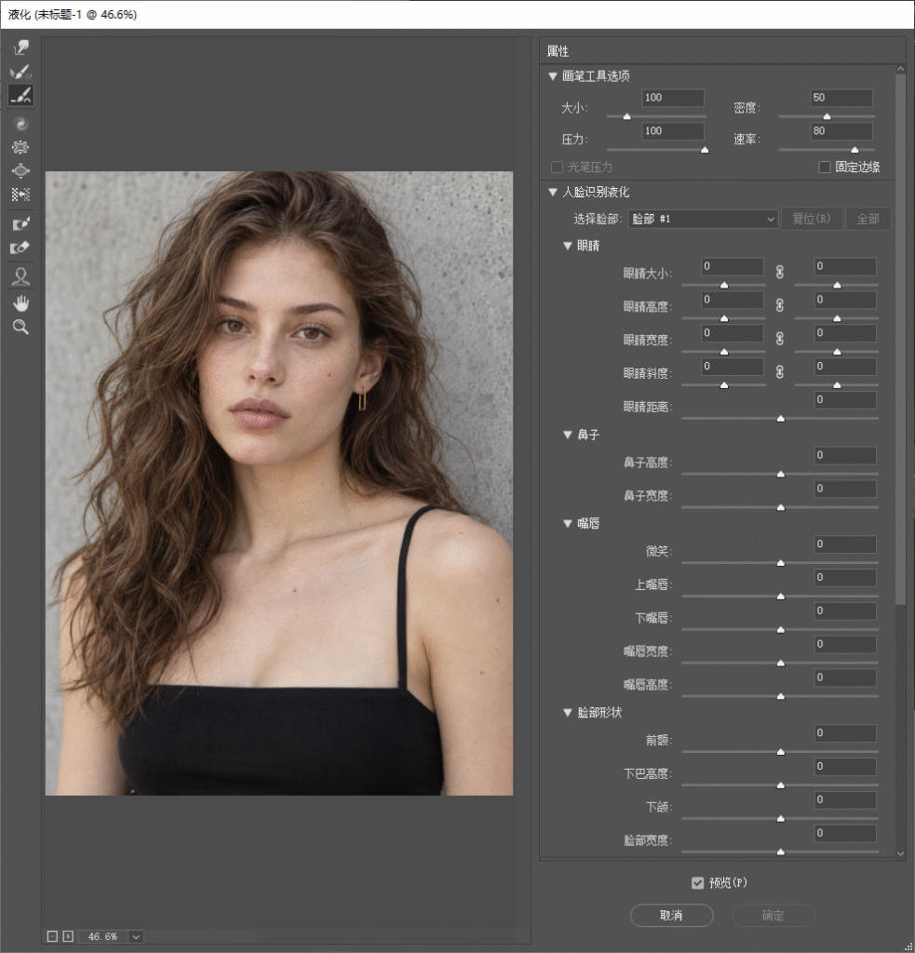This screenshot has width=915, height=953.
Task: Select the Pucker tool
Action: (20, 147)
